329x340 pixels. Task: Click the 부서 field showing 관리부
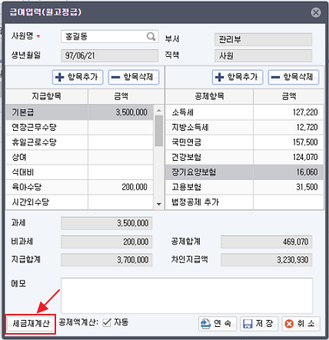click(264, 39)
